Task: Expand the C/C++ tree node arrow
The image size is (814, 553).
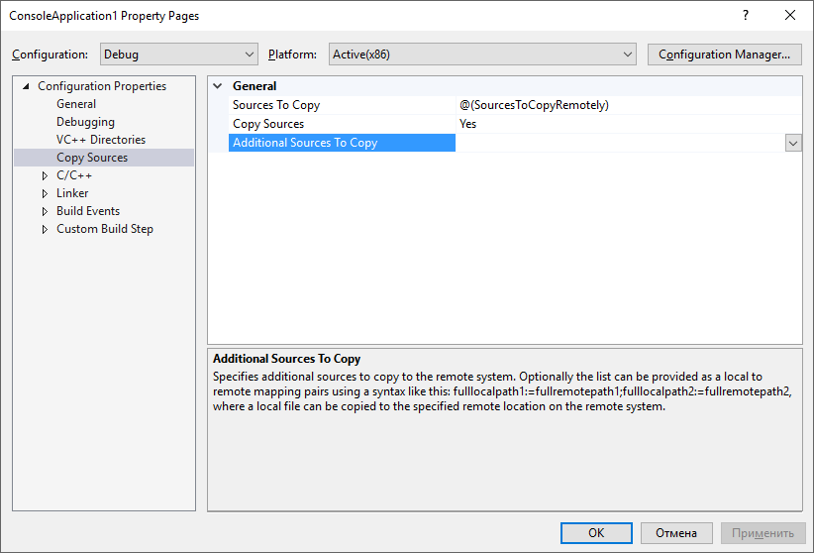Action: click(45, 175)
